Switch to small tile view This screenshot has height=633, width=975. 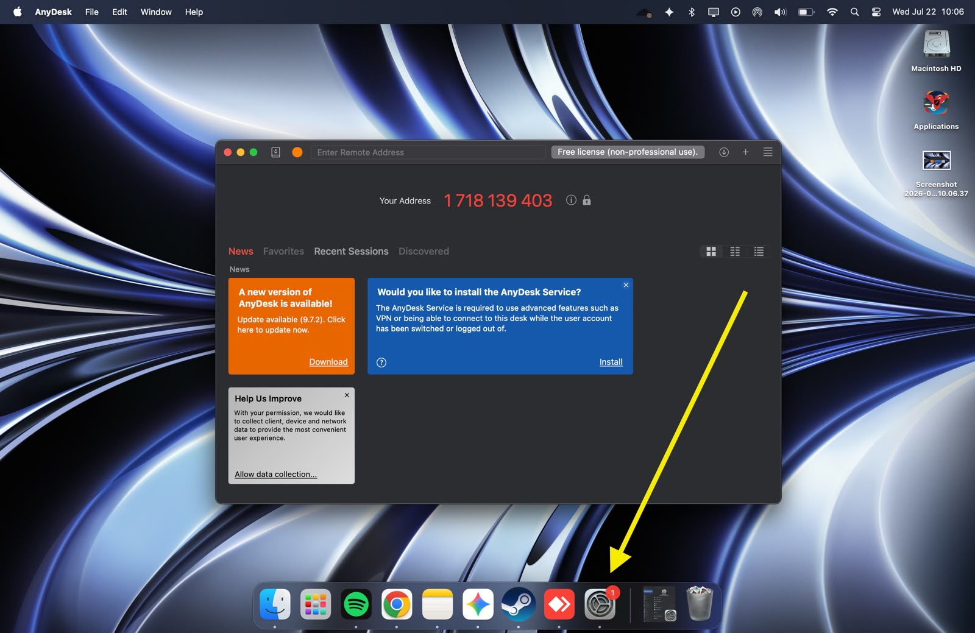(x=735, y=252)
